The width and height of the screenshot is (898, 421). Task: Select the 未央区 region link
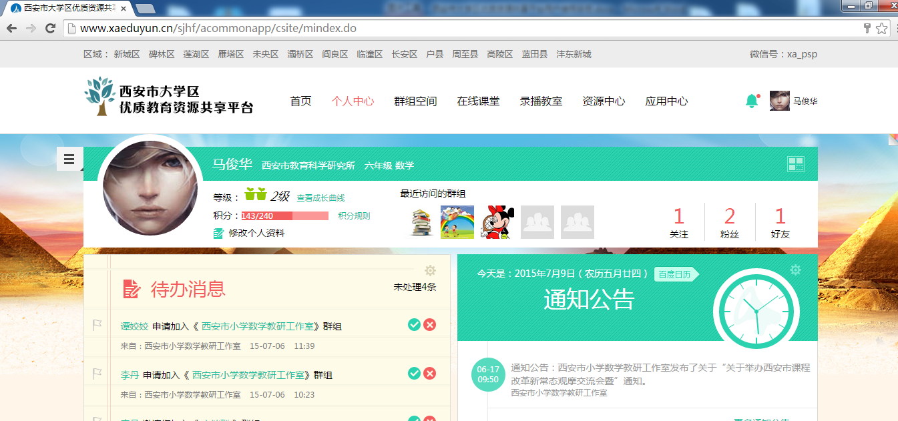click(266, 54)
